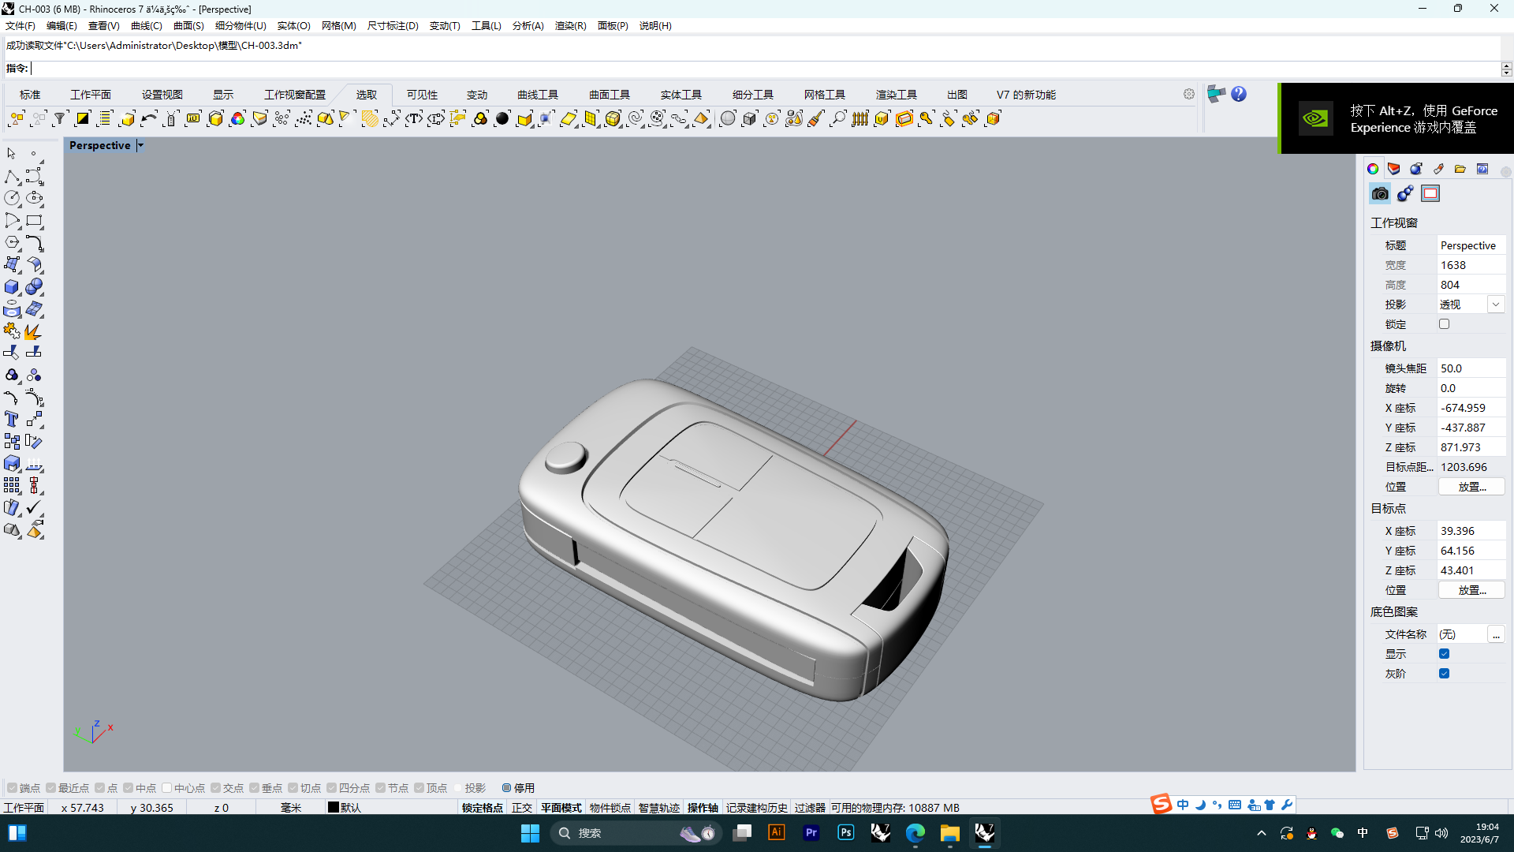Select the box solid tool
The height and width of the screenshot is (852, 1514).
[x=12, y=286]
